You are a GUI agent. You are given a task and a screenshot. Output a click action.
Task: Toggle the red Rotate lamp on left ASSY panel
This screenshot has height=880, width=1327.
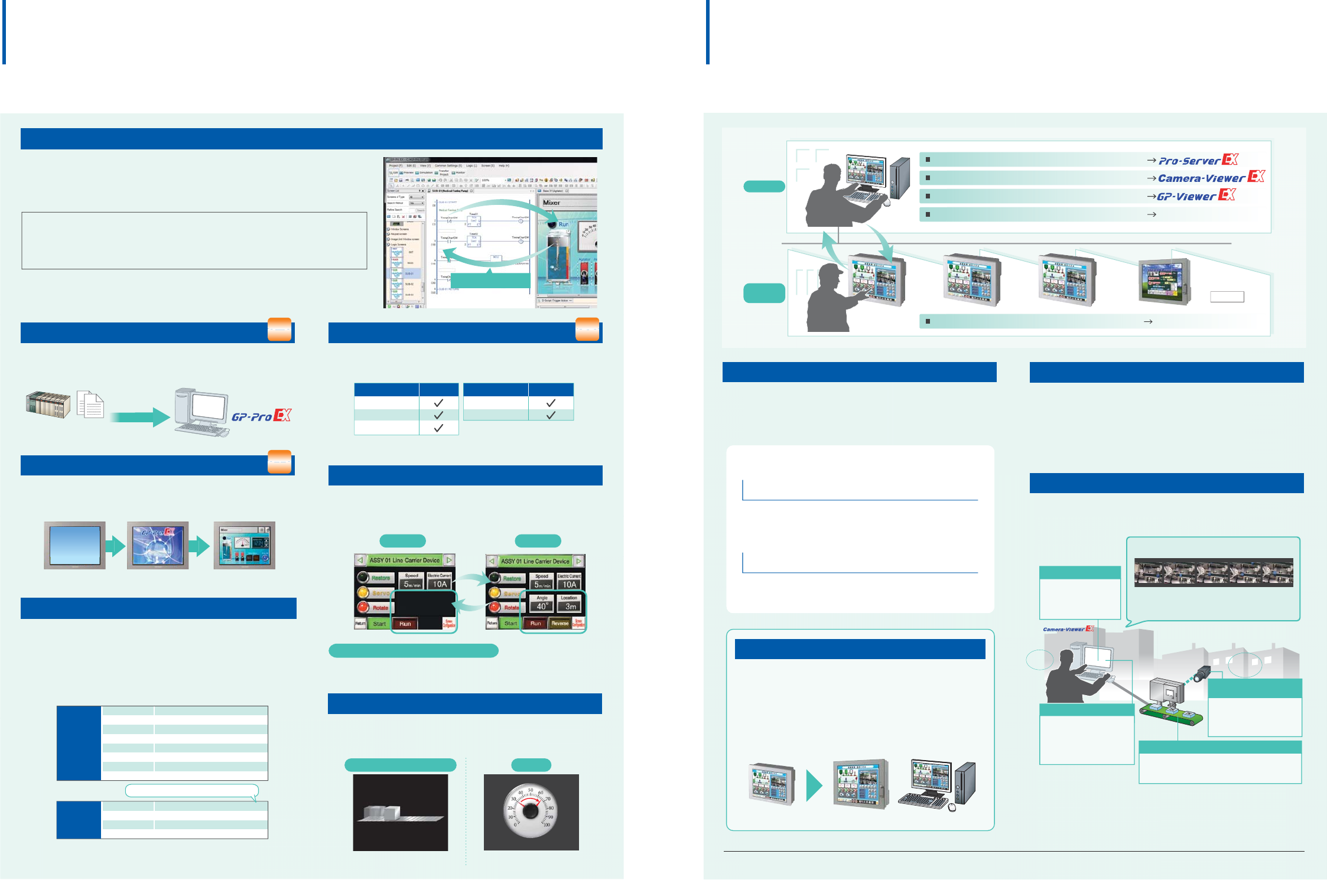click(x=363, y=607)
